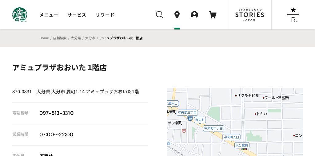Open the store locator pin icon

click(x=177, y=15)
